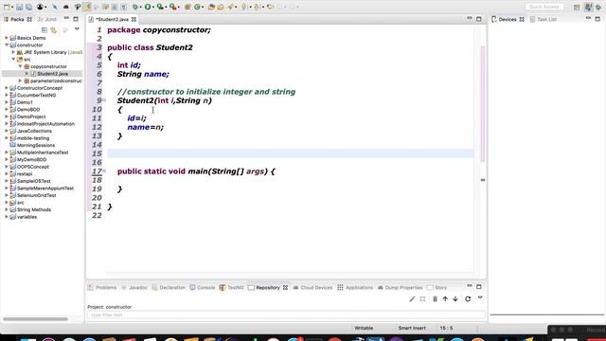Click the editor vertical scrollbar
Viewport: 606px width, 341px height.
482,103
